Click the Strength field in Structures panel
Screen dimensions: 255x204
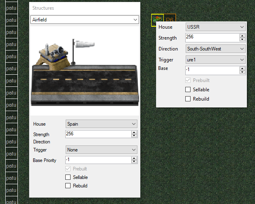98,134
